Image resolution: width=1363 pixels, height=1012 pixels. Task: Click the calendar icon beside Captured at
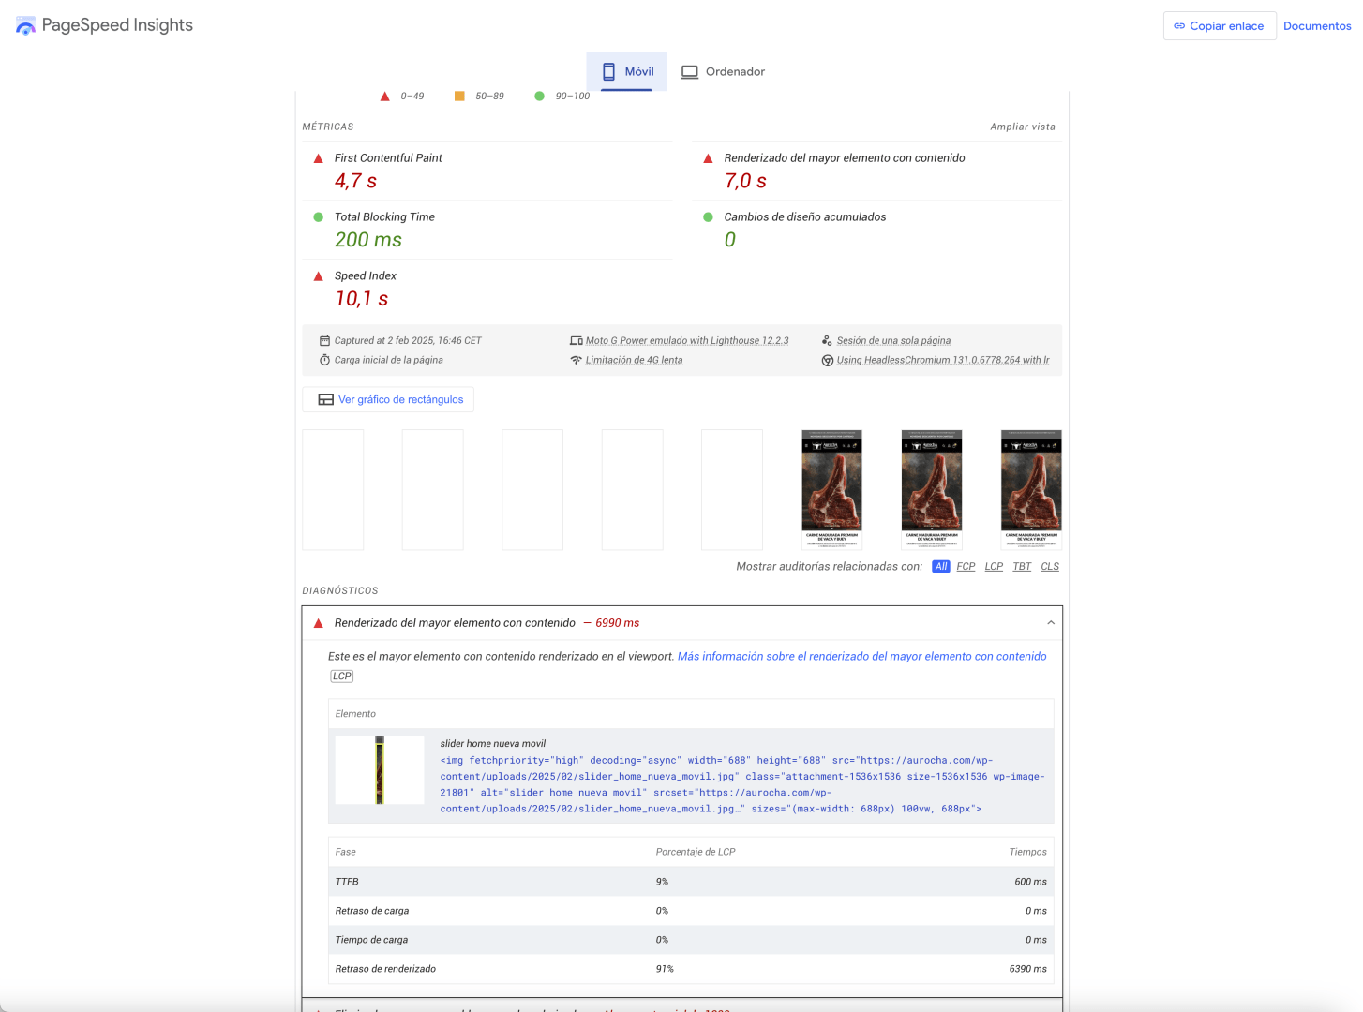tap(324, 341)
